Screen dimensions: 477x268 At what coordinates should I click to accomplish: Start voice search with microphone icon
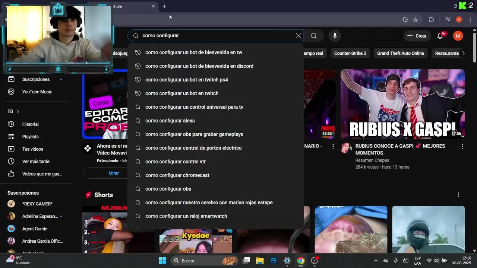pyautogui.click(x=335, y=36)
